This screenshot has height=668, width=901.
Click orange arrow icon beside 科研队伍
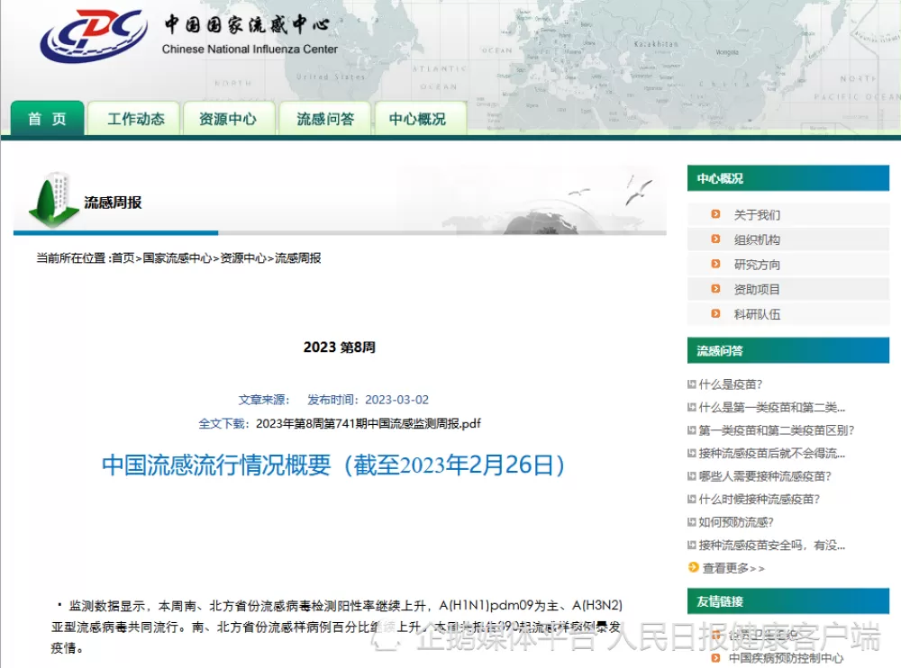tap(715, 314)
